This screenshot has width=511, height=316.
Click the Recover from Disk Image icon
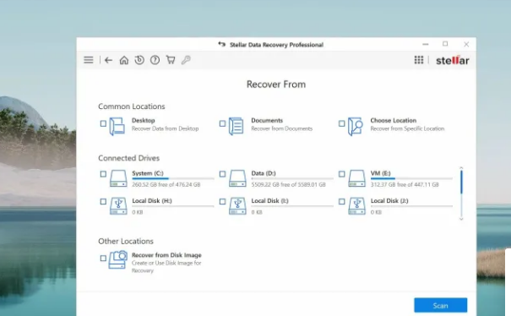(118, 259)
